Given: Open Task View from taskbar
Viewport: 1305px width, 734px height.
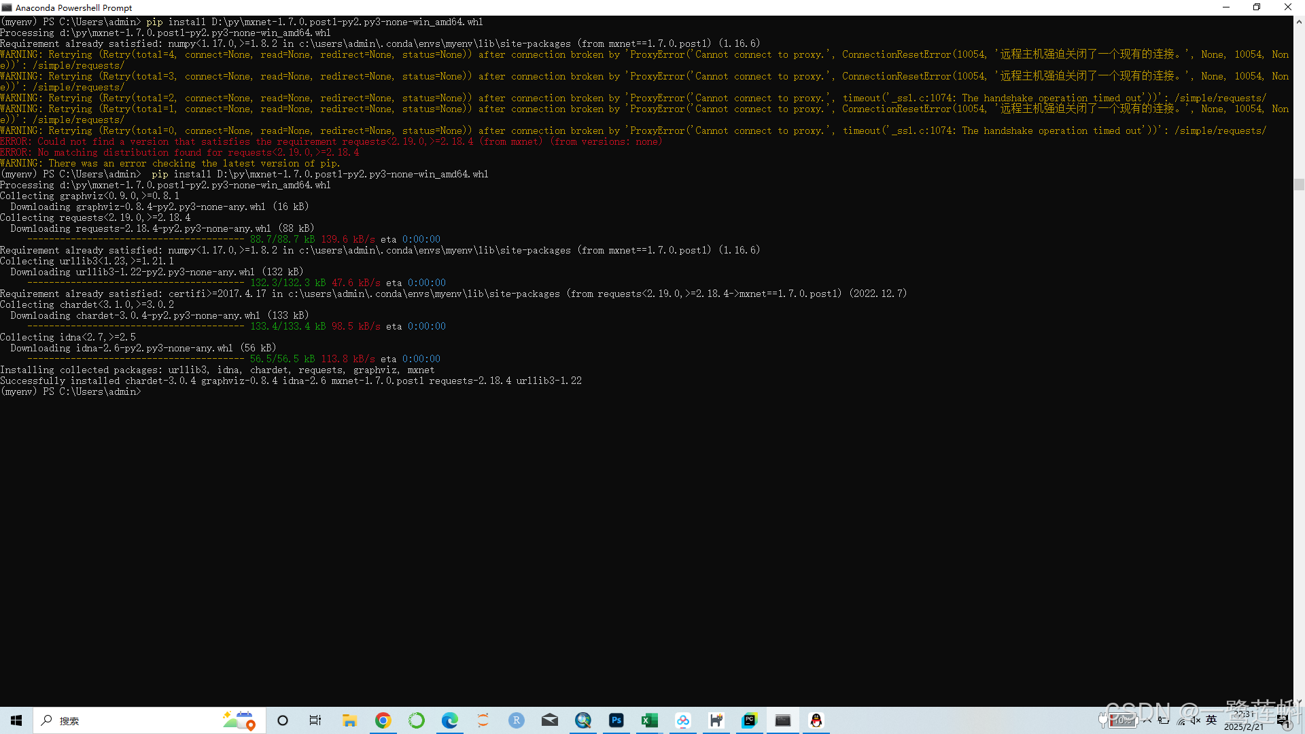Looking at the screenshot, I should (x=315, y=720).
